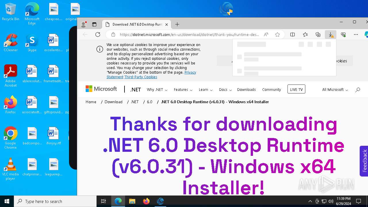This screenshot has height=207, width=368.
Task: Select the frametradit Word document
Action: coord(53,74)
